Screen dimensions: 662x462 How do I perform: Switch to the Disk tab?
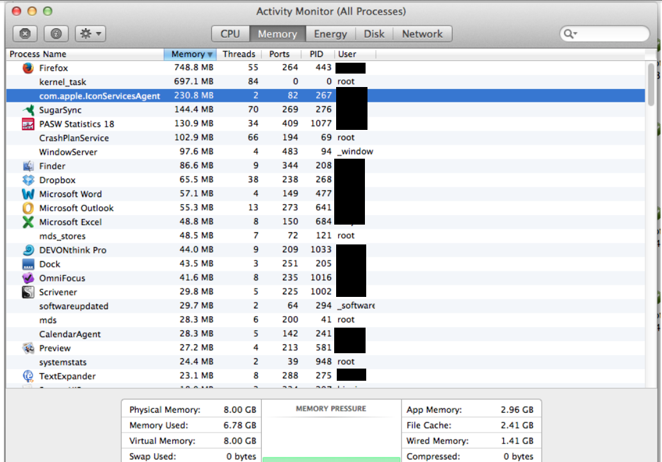coord(374,34)
